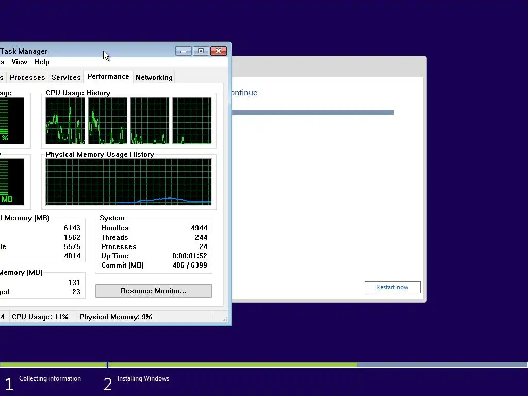The width and height of the screenshot is (528, 396).
Task: Click the Commit (MB) label
Action: tap(122, 265)
